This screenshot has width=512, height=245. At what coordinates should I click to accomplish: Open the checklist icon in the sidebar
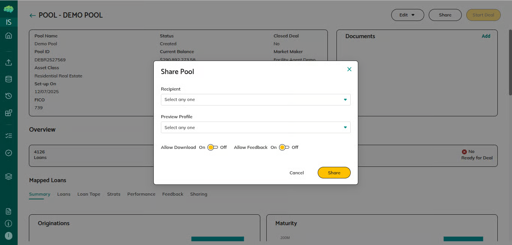pos(9,136)
